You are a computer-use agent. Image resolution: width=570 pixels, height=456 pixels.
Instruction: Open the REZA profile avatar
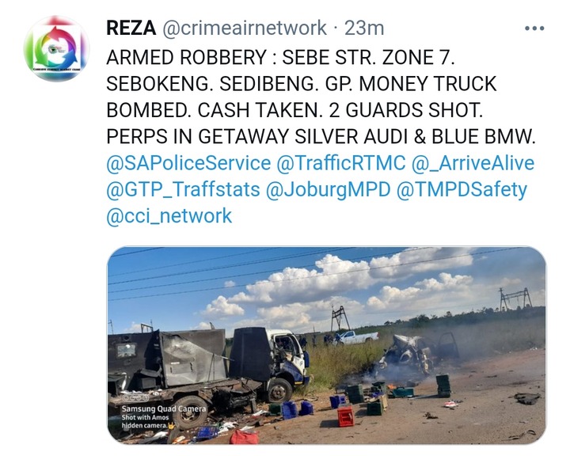coord(56,49)
